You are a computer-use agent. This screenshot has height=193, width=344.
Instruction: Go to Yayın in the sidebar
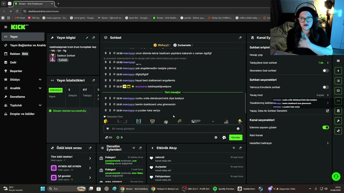[x=23, y=37]
